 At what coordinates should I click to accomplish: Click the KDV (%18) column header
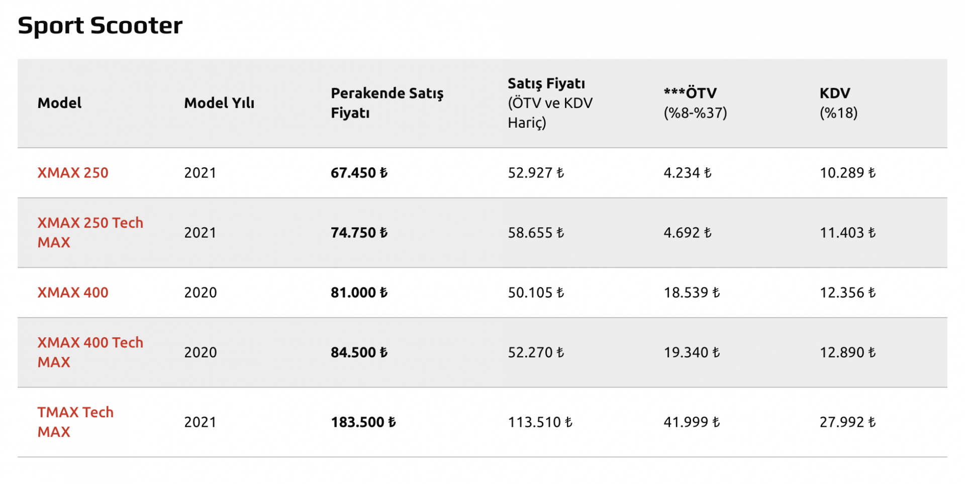(x=838, y=103)
